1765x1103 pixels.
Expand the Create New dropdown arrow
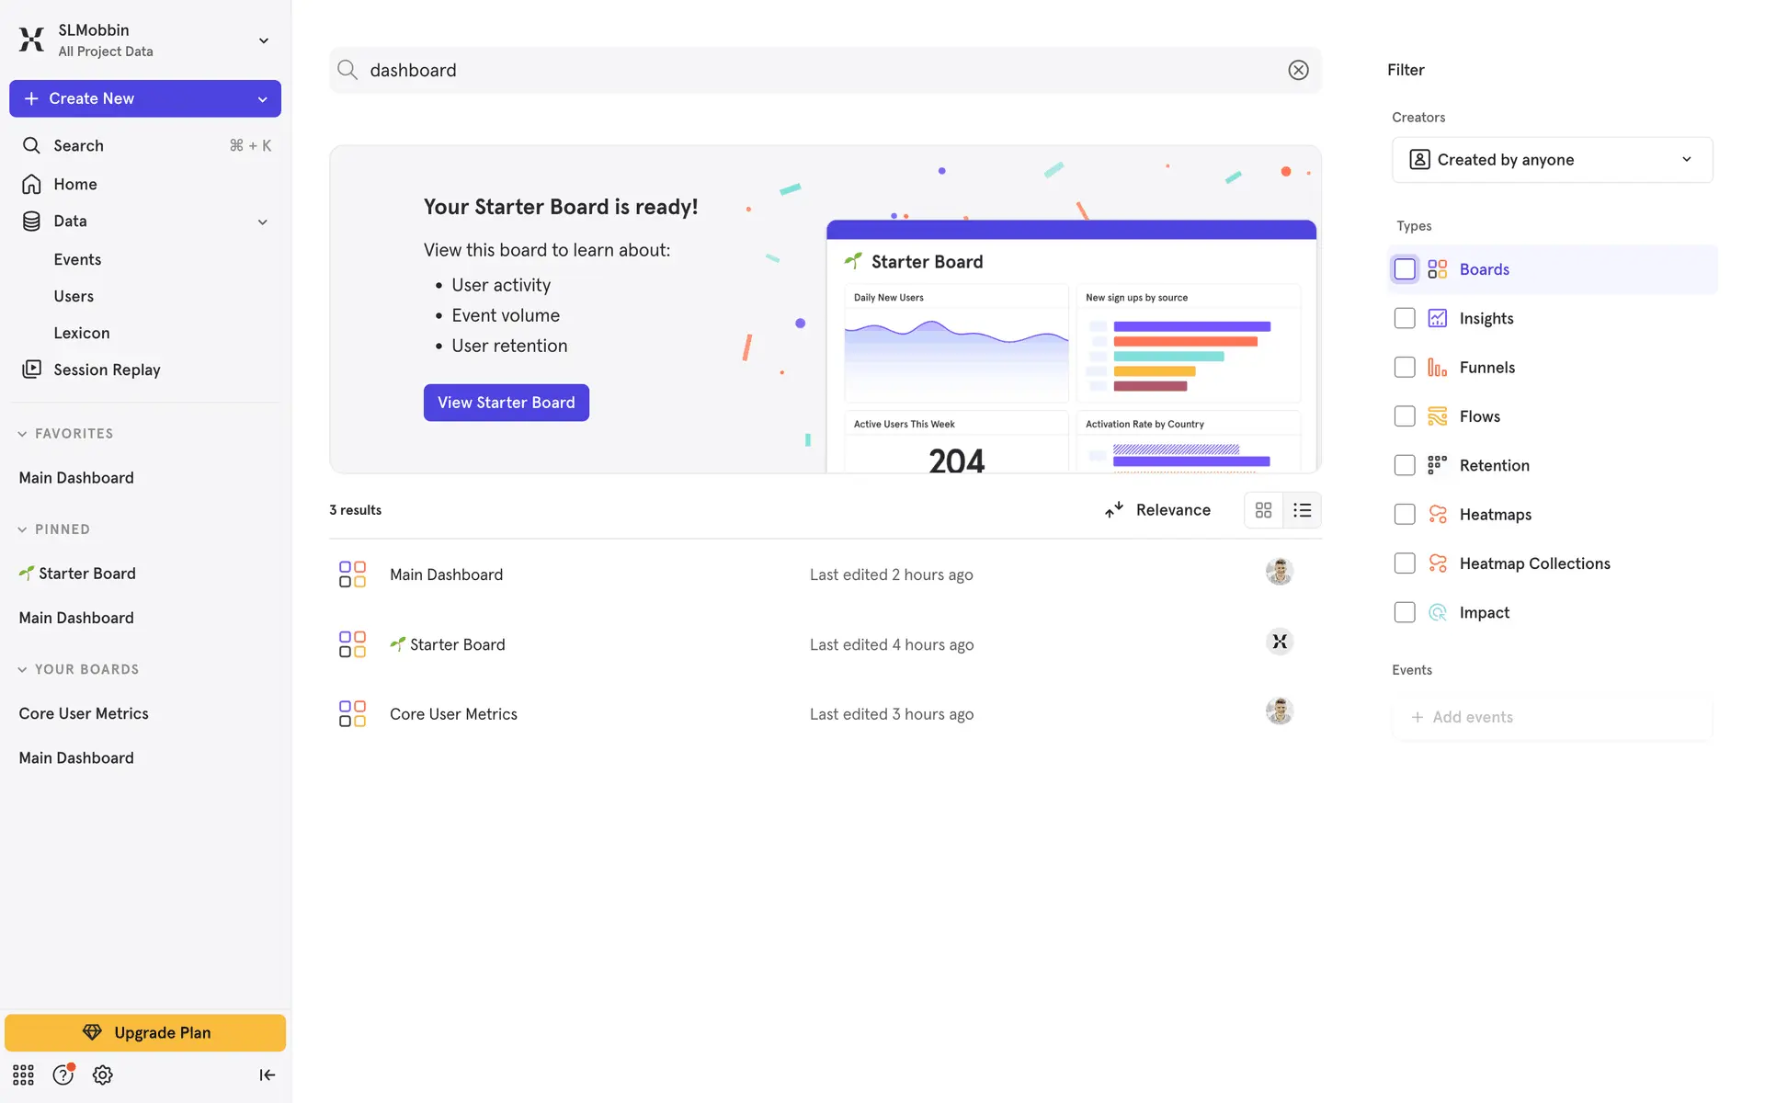pyautogui.click(x=263, y=99)
